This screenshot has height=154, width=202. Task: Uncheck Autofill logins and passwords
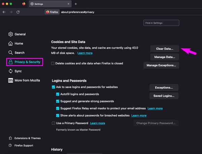tap(58, 94)
